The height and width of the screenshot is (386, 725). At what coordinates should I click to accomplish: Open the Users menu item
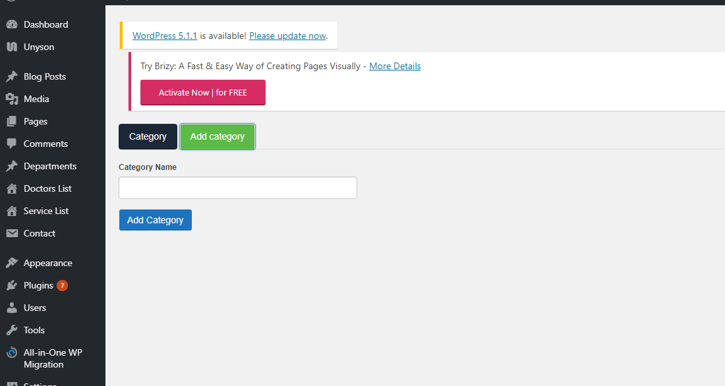tap(35, 308)
